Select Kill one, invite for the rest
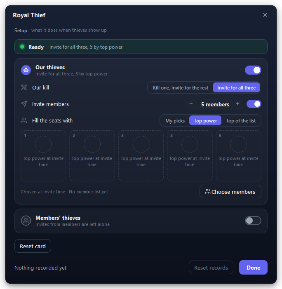 coord(181,88)
